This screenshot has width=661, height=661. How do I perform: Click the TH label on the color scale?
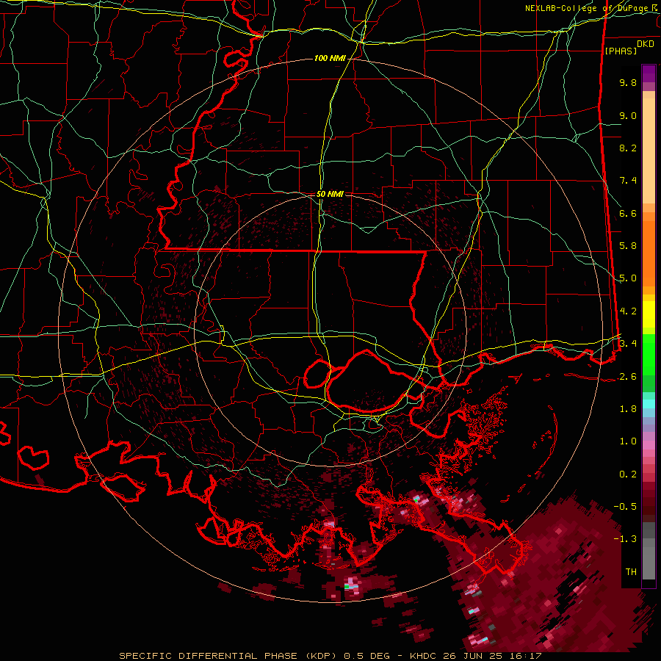631,572
